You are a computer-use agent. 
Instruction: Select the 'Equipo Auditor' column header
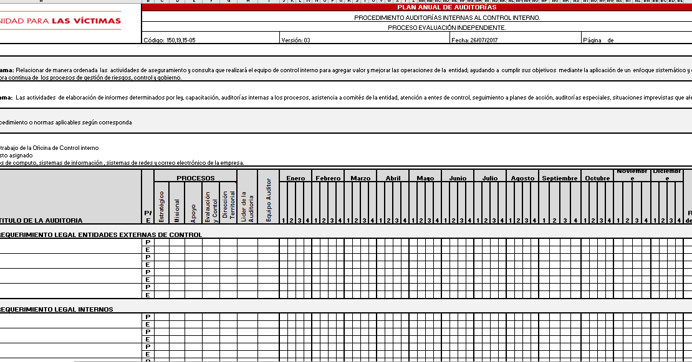(268, 197)
